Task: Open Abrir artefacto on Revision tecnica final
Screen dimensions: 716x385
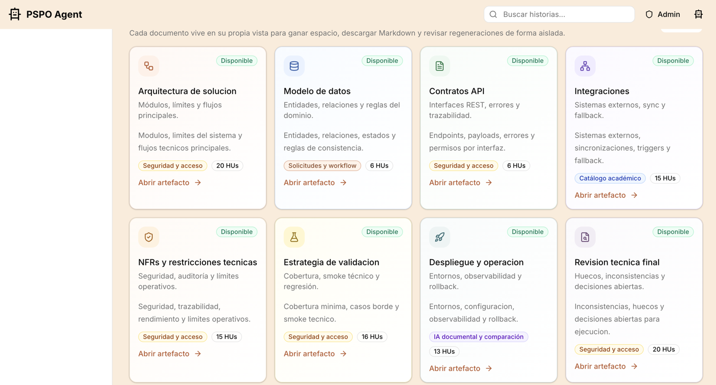Action: (x=600, y=366)
